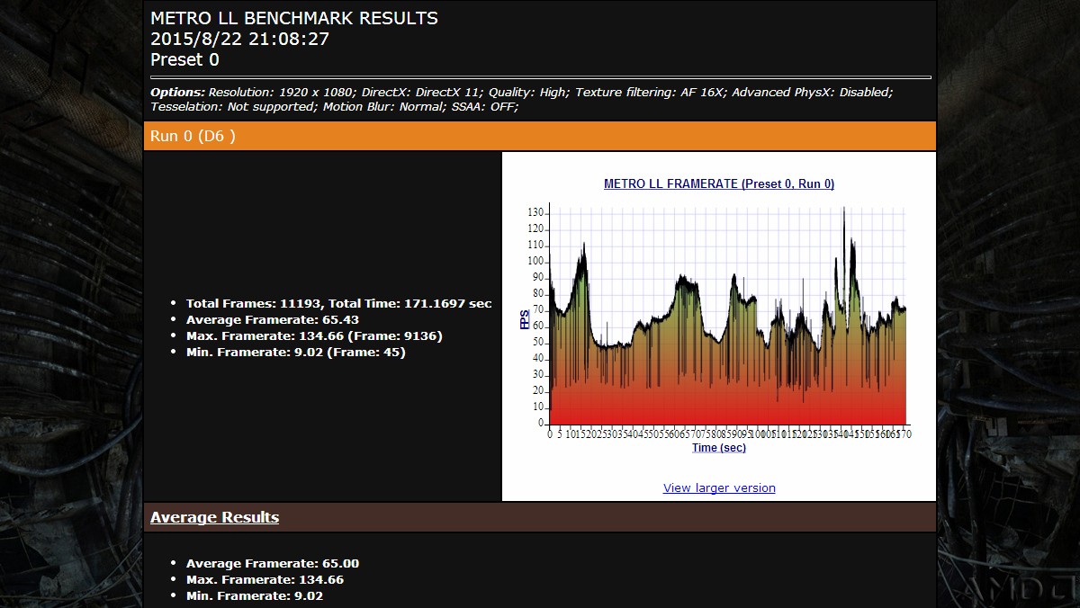Select the Total Frames: 11193 line
This screenshot has width=1080, height=608.
338,303
